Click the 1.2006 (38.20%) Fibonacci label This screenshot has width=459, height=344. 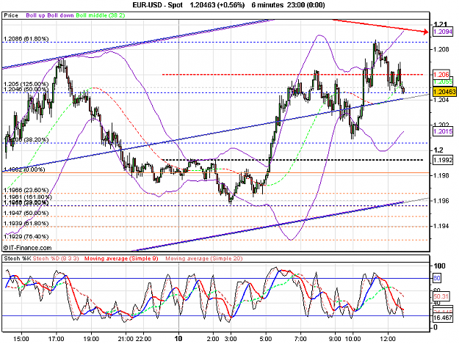26,139
